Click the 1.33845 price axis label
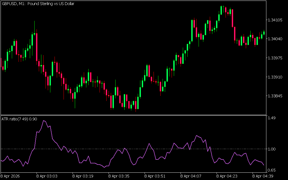This screenshot has height=180, width=288. point(275,96)
